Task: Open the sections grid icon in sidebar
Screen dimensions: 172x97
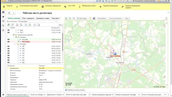Action: (3, 12)
